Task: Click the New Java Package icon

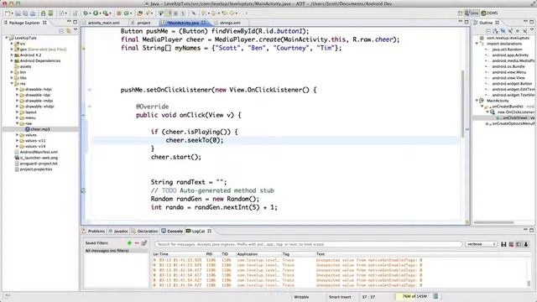Action: (119, 13)
